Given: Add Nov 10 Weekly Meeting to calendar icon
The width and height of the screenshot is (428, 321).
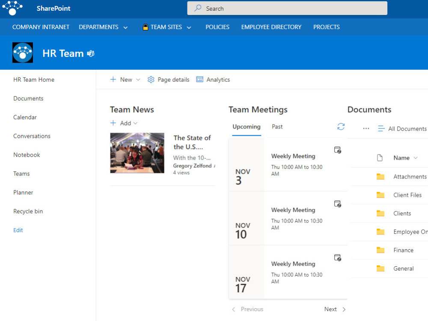Looking at the screenshot, I should click(x=338, y=204).
